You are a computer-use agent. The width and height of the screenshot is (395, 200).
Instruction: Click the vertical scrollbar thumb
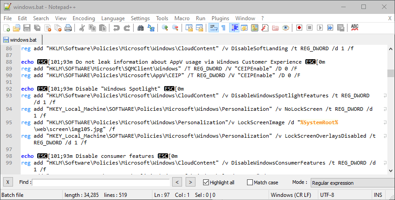[391, 73]
